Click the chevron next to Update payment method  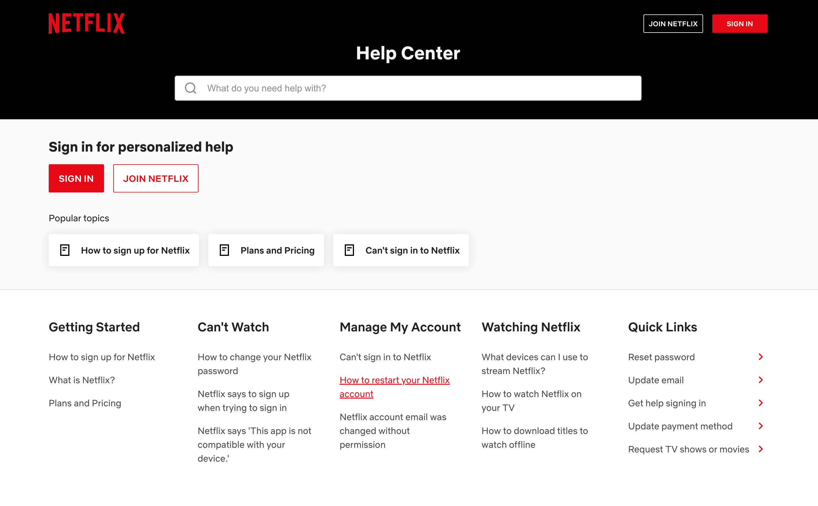(x=761, y=426)
